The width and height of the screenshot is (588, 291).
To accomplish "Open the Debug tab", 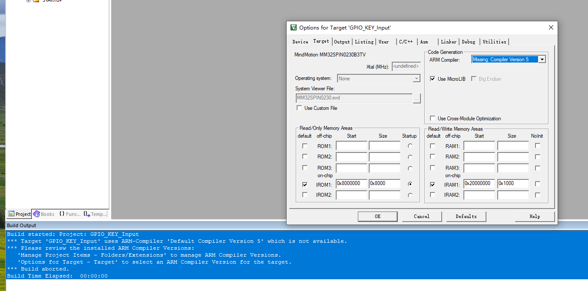I will (x=468, y=42).
